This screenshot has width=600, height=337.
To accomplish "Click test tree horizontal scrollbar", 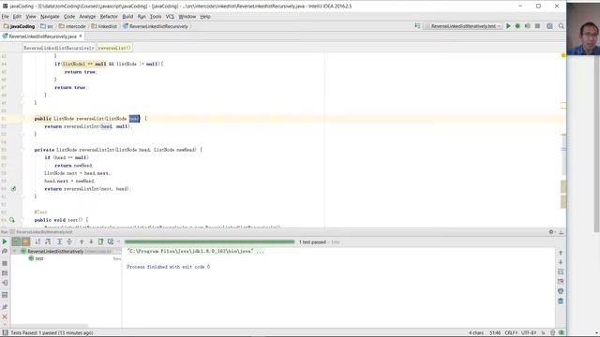I will coord(50,325).
